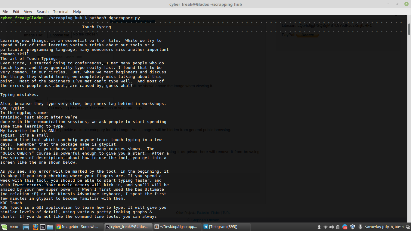Click the 'In the dgplug summer' line

[24, 113]
